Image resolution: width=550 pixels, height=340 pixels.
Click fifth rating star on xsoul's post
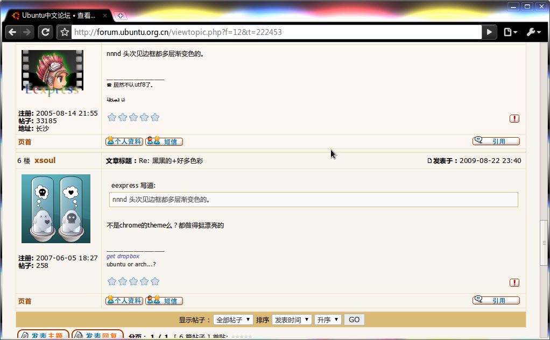point(155,281)
